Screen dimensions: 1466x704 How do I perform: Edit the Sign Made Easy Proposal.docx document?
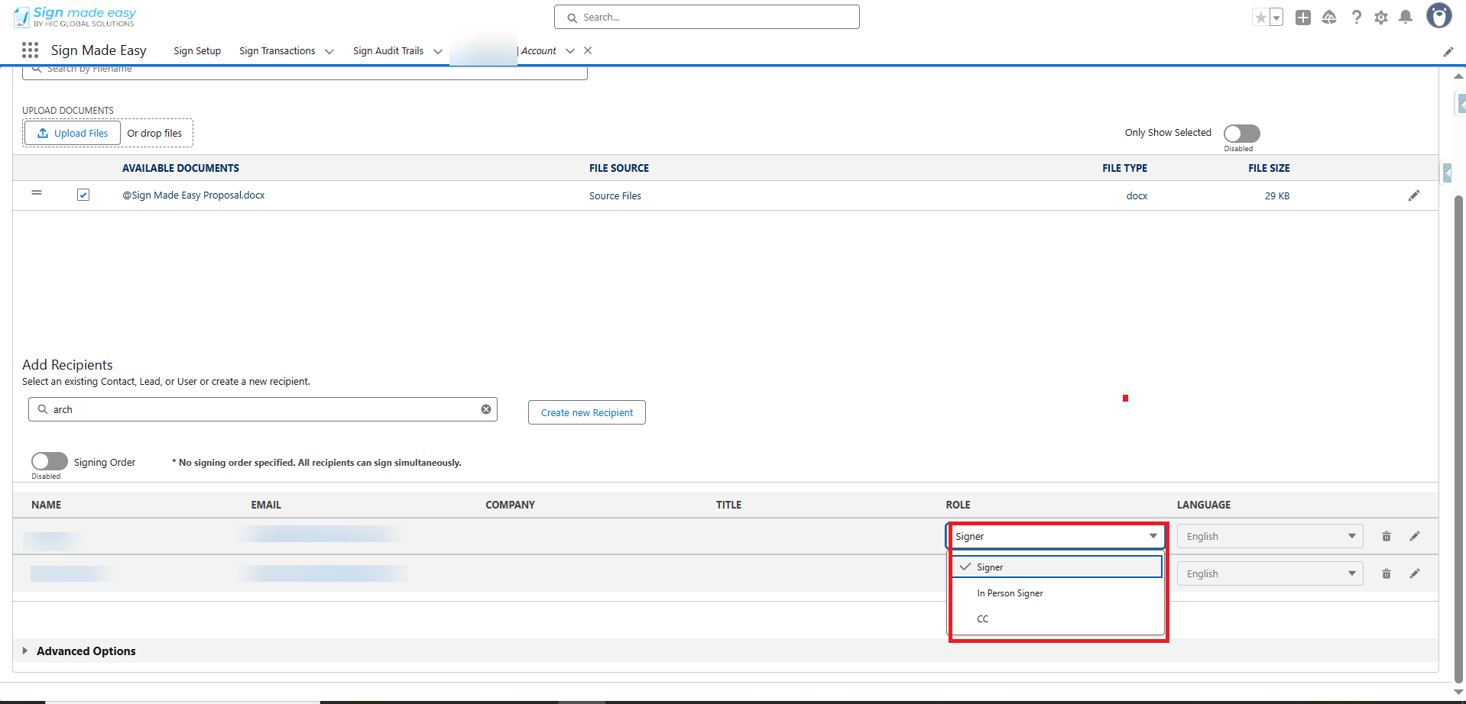(1414, 195)
